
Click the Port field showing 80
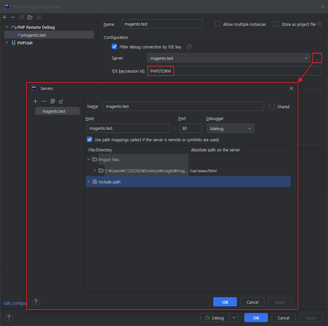(x=190, y=129)
